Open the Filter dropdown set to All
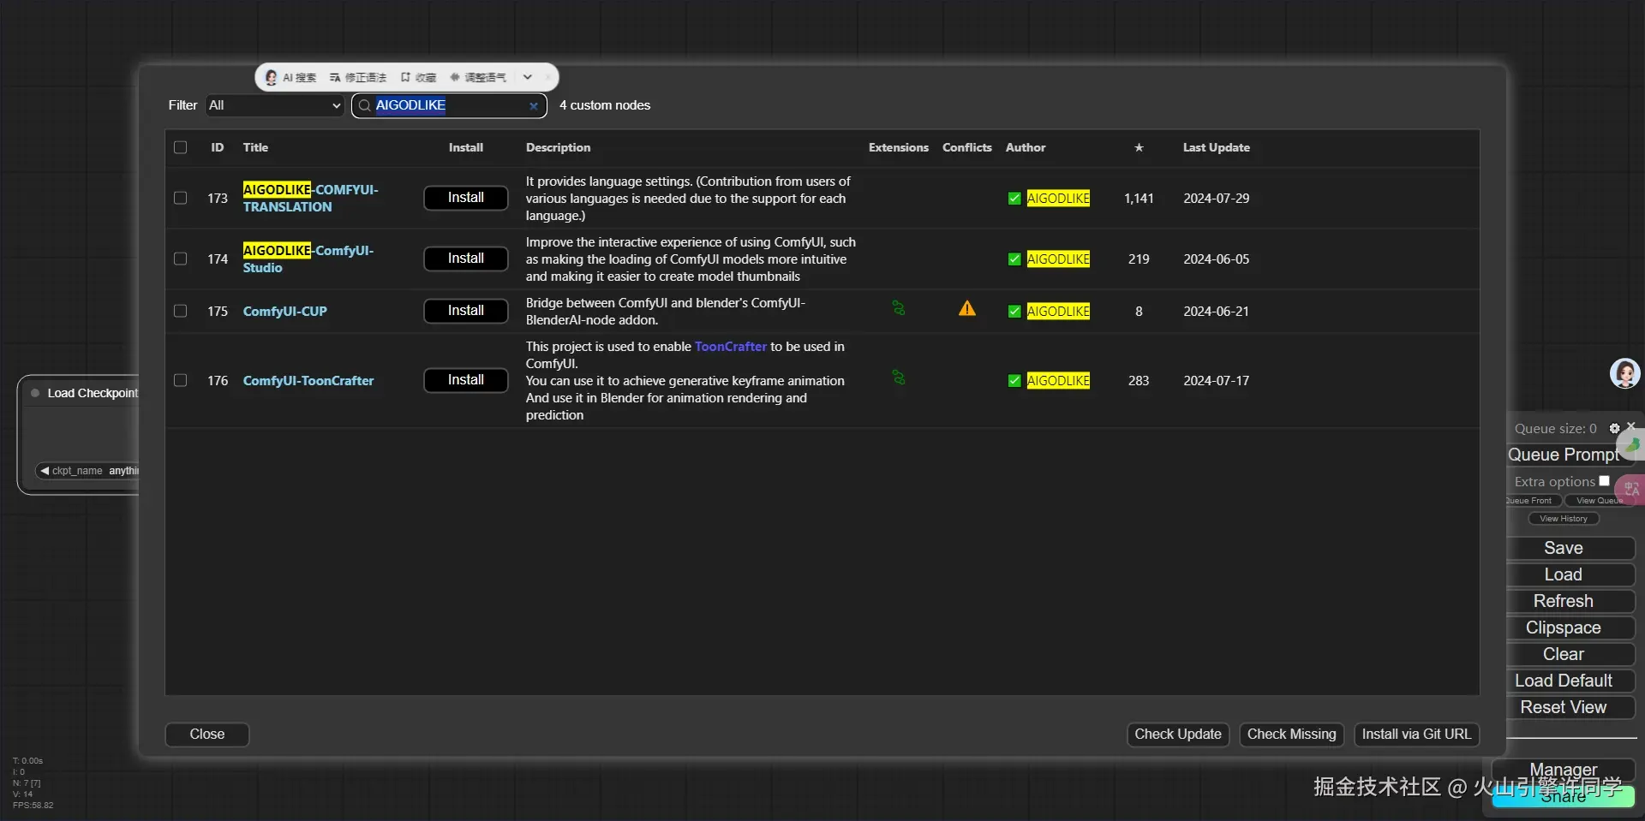 [x=274, y=105]
